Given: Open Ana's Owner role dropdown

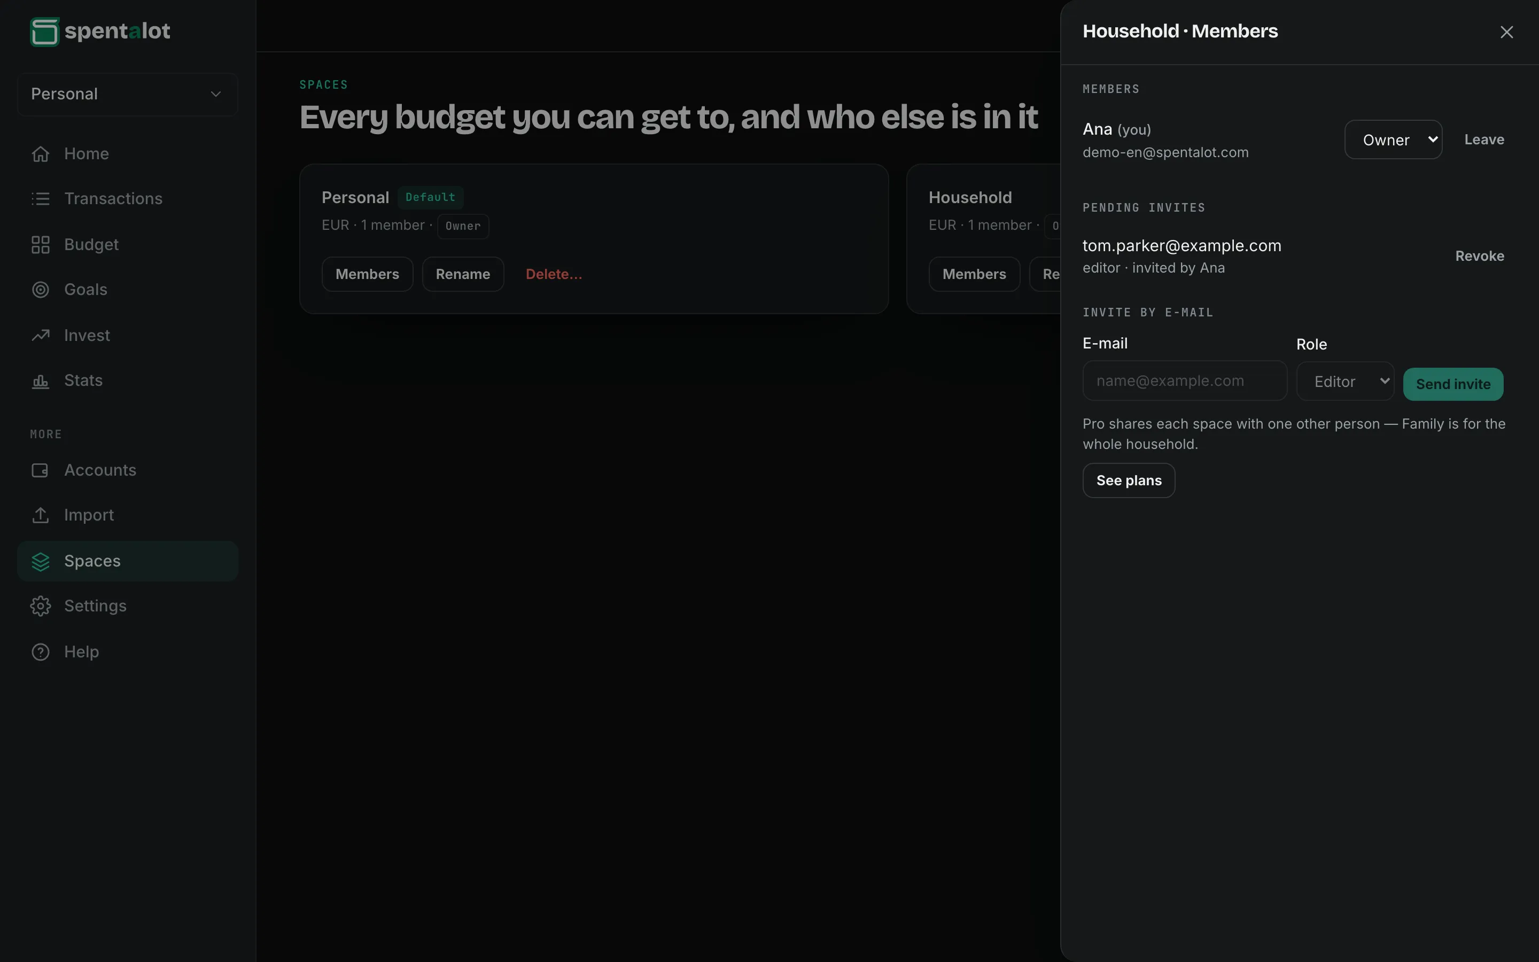Looking at the screenshot, I should click(1393, 139).
